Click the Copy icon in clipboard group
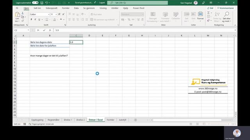Screen dimensions: 250x140 (x=23, y=17)
